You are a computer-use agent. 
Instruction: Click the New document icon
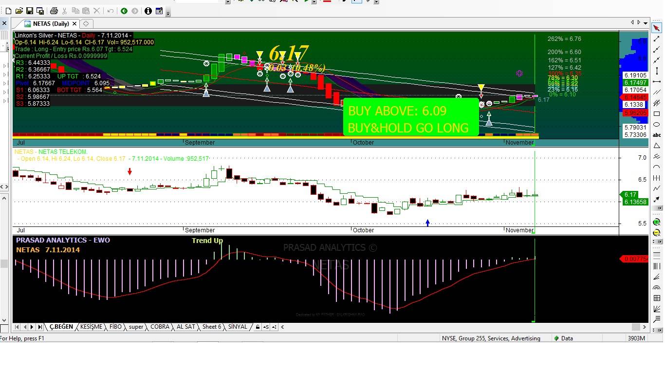(x=8, y=11)
